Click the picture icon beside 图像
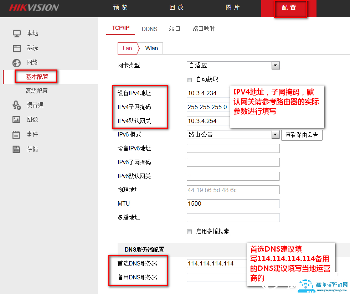Screen dimensions: 350x294 [16, 120]
